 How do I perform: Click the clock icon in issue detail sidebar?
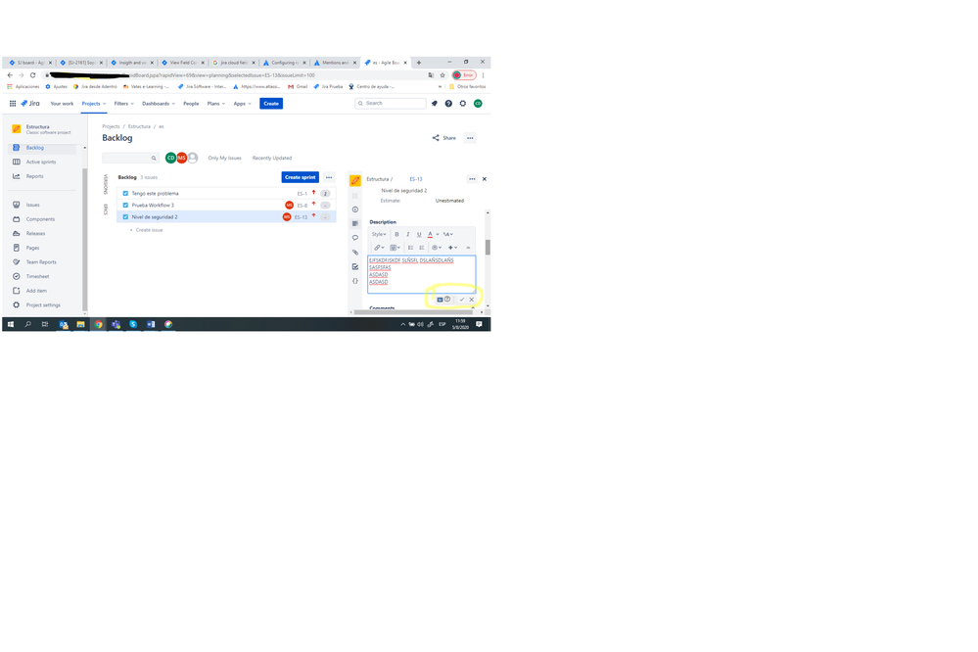[355, 210]
